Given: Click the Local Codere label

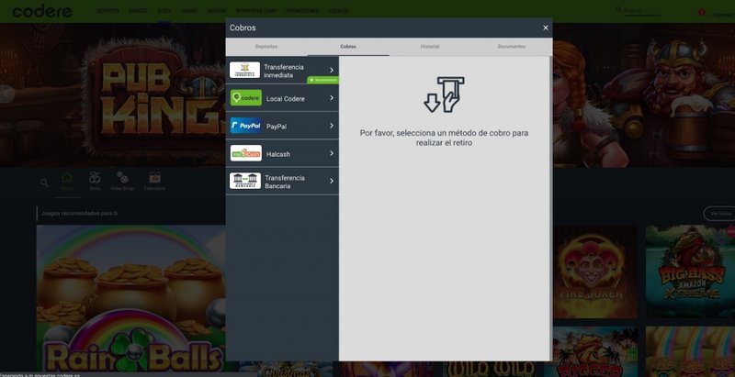Looking at the screenshot, I should pyautogui.click(x=286, y=99).
